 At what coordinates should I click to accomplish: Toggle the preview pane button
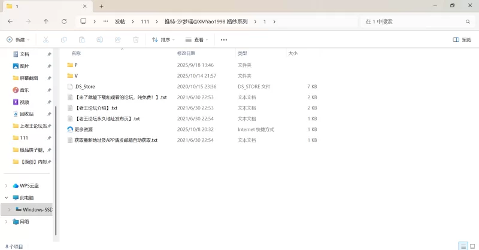click(x=462, y=39)
